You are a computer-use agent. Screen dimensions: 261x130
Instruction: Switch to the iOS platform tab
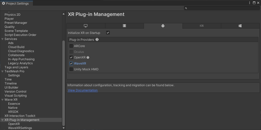(202, 26)
